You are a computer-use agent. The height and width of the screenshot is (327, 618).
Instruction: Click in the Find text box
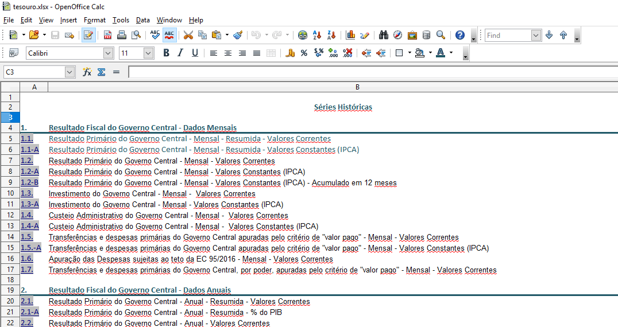[508, 36]
